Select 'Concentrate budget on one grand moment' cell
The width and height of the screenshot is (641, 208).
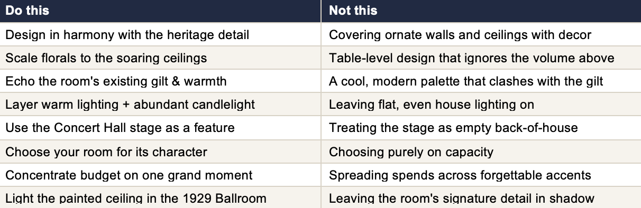[x=160, y=175]
